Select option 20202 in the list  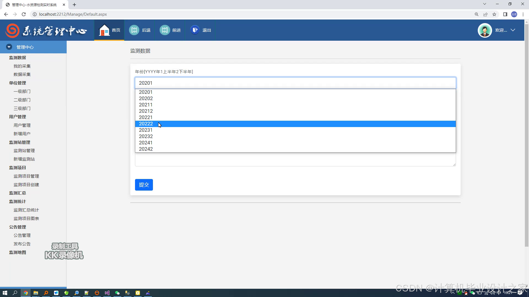[295, 98]
